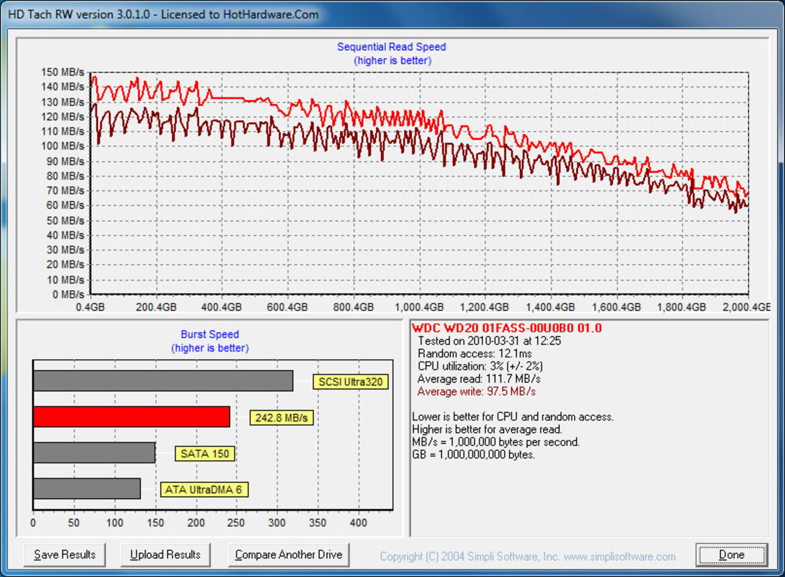
Task: Click the 0 MB/s y-axis label
Action: (x=68, y=295)
